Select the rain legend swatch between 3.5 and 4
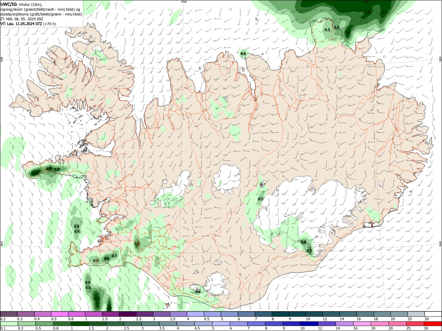The image size is (442, 331). (168, 324)
